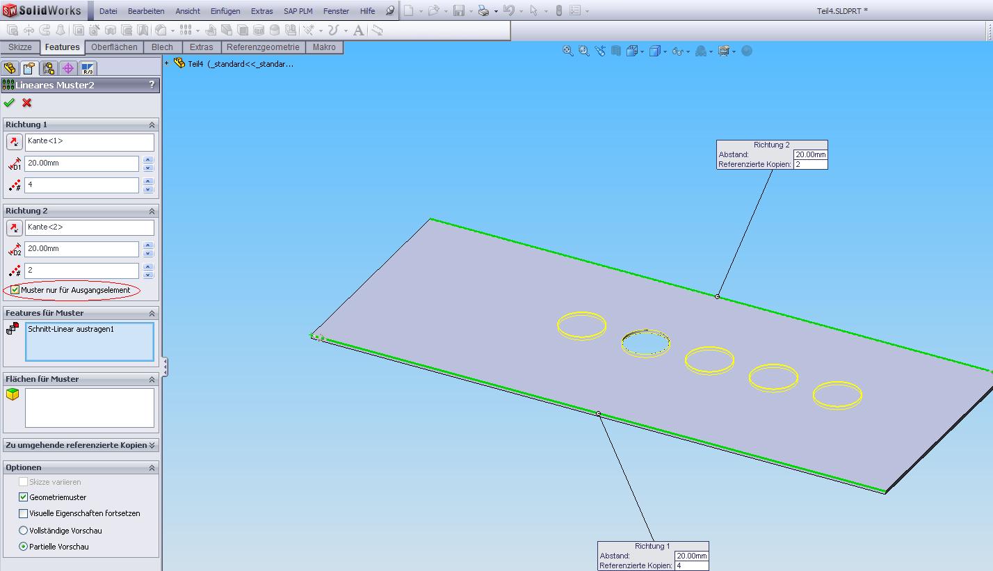The width and height of the screenshot is (993, 571).
Task: Open help for Lineares Muster2
Action: (152, 85)
